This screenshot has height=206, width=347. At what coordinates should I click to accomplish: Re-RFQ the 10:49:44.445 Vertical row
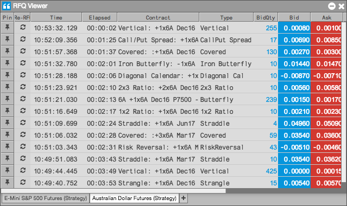23,171
